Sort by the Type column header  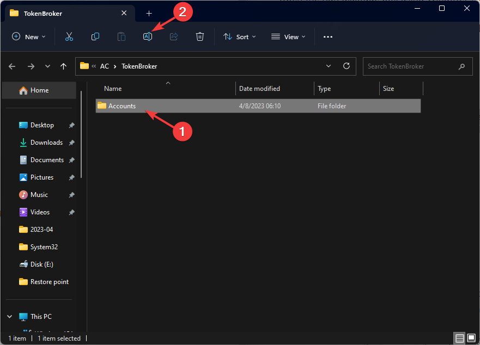coord(324,89)
